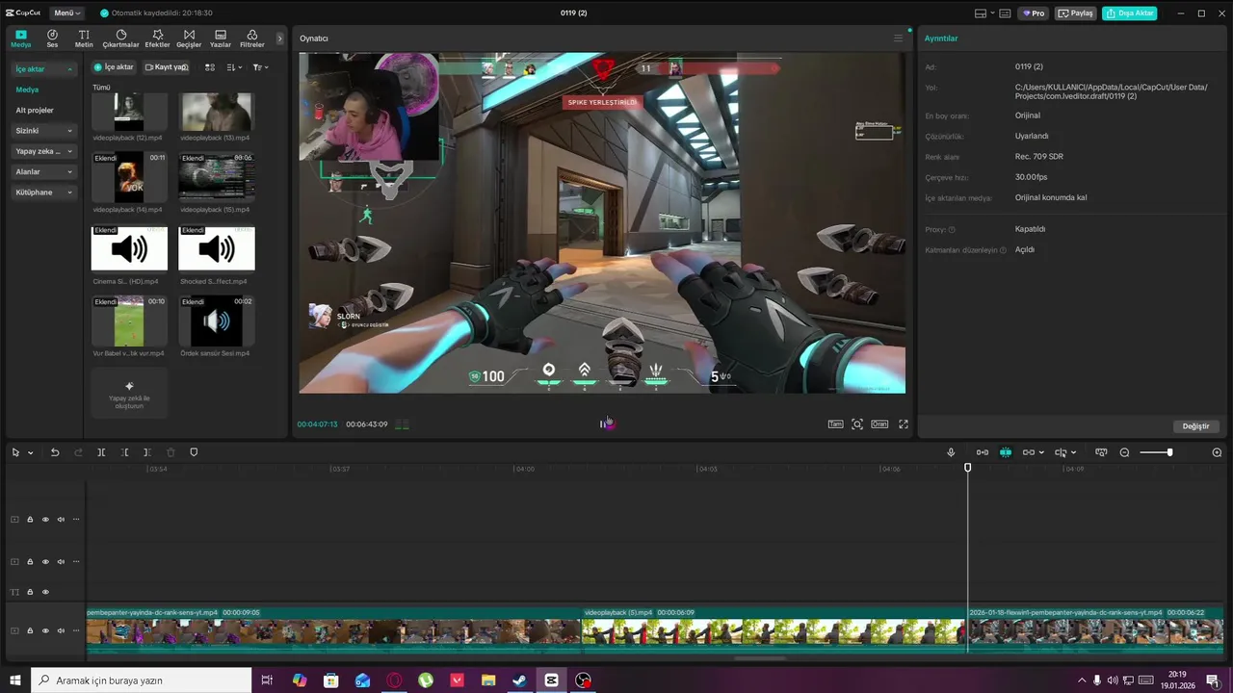Toggle the timeline cover preview icon

(x=1101, y=452)
